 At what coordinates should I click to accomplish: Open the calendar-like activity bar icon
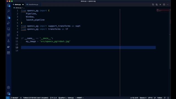click(x=9, y=53)
